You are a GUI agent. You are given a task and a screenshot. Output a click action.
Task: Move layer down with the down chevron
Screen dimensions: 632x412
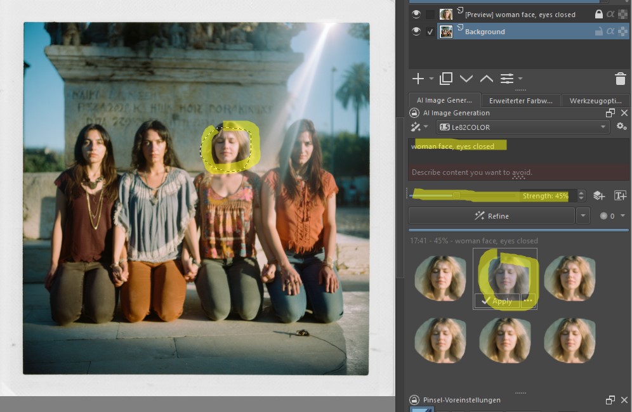coord(466,79)
